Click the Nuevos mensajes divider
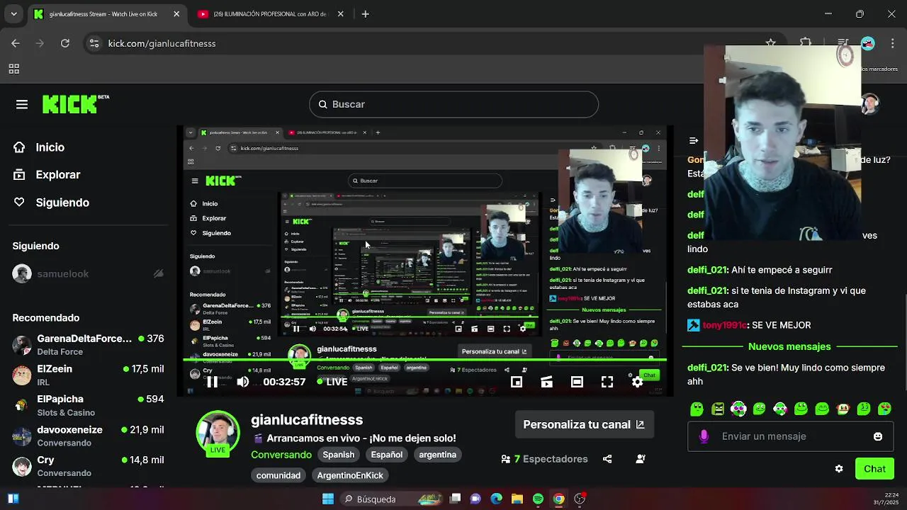The height and width of the screenshot is (510, 907). [x=789, y=346]
